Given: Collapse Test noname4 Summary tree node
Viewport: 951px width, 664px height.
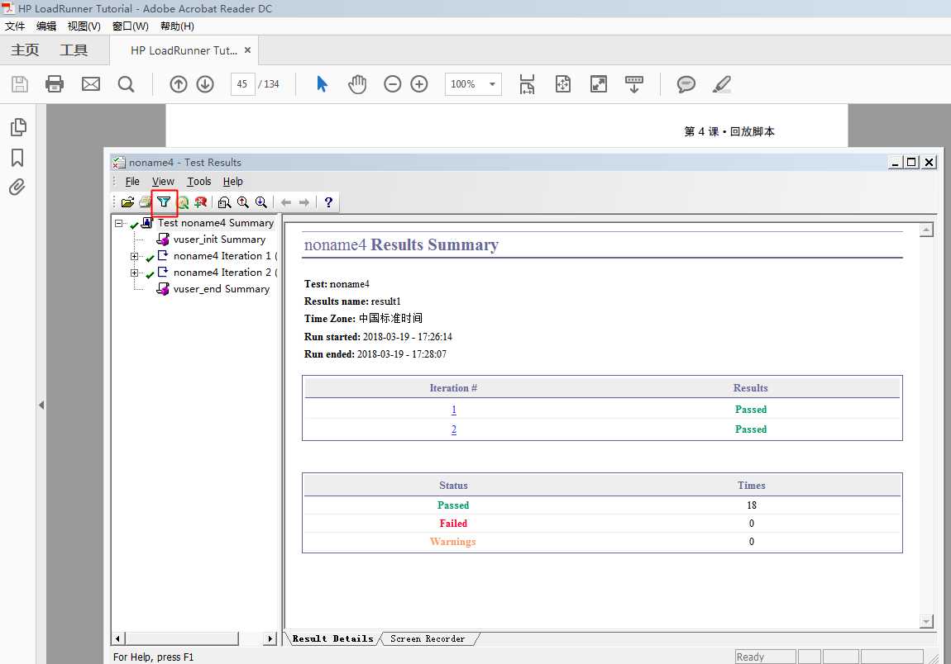Looking at the screenshot, I should pyautogui.click(x=119, y=223).
